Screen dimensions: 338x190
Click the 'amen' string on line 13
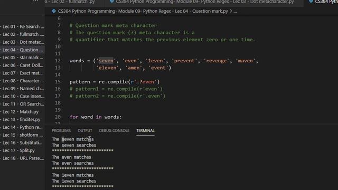click(x=134, y=68)
